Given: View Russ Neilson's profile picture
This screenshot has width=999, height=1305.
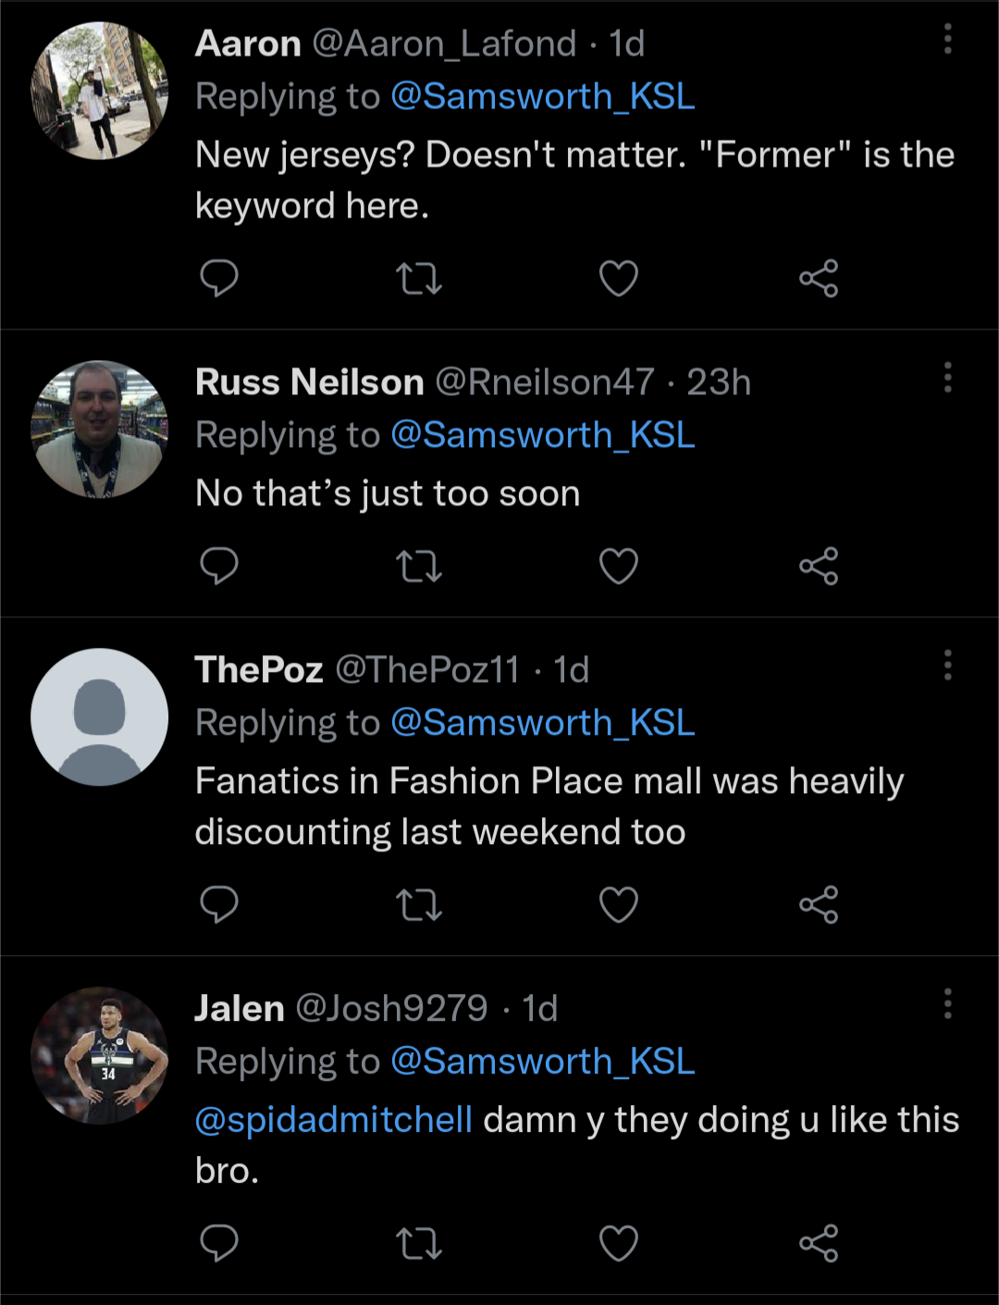Looking at the screenshot, I should tap(100, 429).
